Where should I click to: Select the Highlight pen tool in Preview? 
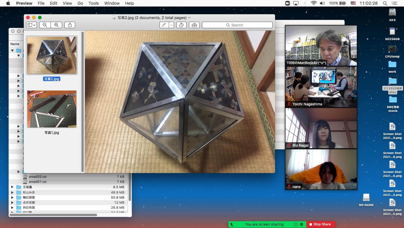[x=164, y=25]
